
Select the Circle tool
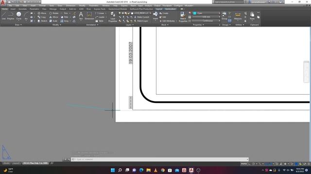point(19,15)
